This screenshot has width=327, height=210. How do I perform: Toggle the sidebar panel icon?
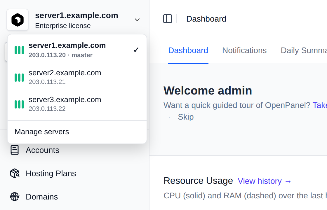pyautogui.click(x=168, y=19)
